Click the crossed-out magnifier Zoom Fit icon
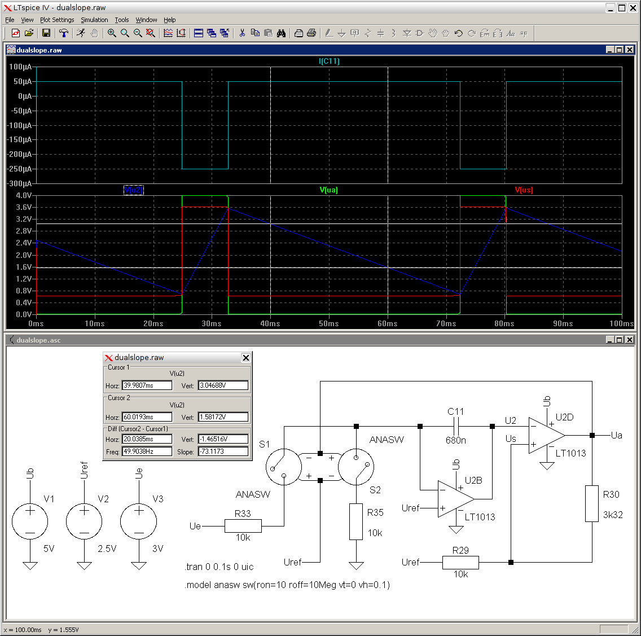 [151, 33]
